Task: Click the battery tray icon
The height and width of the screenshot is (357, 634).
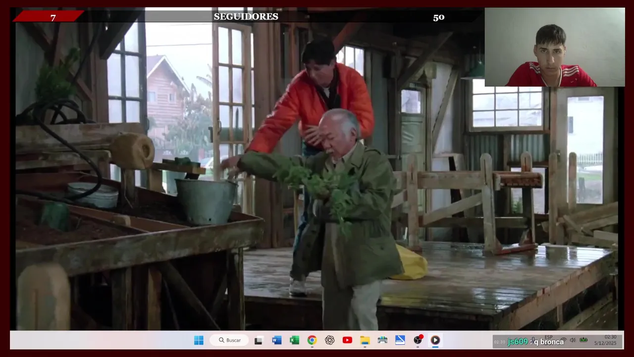Action: (x=583, y=340)
